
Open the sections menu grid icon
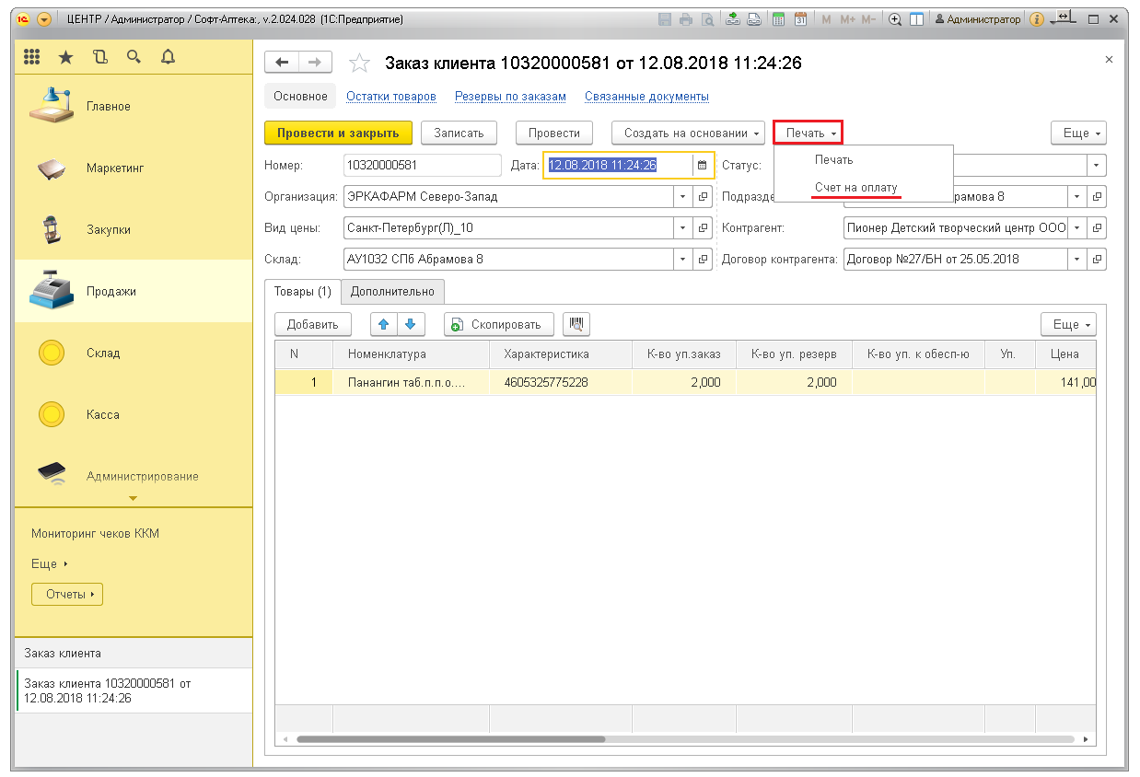point(32,57)
